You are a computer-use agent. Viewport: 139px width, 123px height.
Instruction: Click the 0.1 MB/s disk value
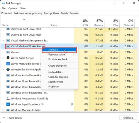point(113,29)
